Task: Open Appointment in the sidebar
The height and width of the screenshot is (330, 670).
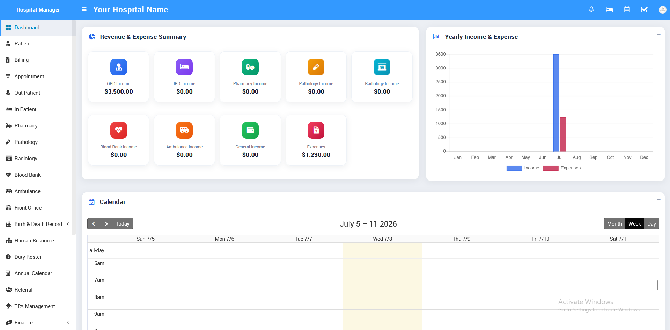Action: pyautogui.click(x=36, y=76)
